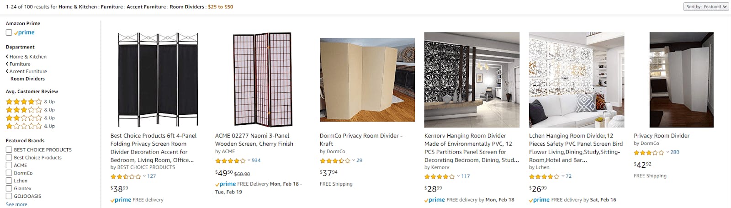Open the black 4-panel folding screen image
The height and width of the screenshot is (208, 731).
tap(158, 79)
